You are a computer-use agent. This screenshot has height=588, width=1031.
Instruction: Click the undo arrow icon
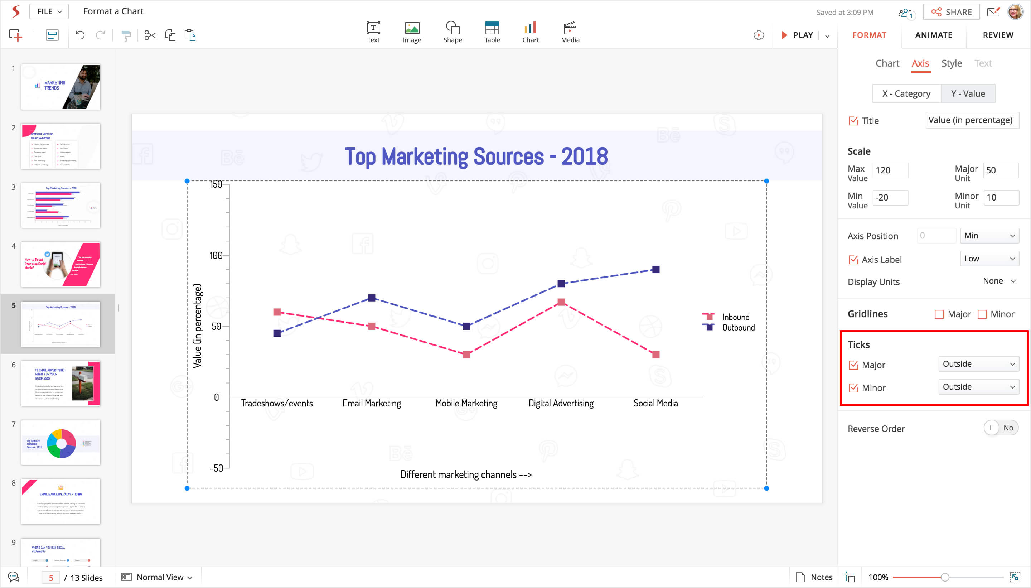point(80,35)
